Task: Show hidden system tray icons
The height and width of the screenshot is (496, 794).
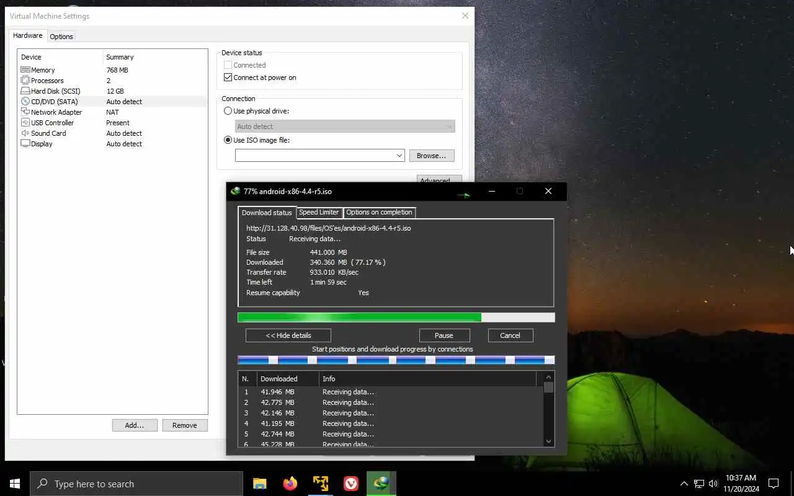Action: (x=684, y=484)
